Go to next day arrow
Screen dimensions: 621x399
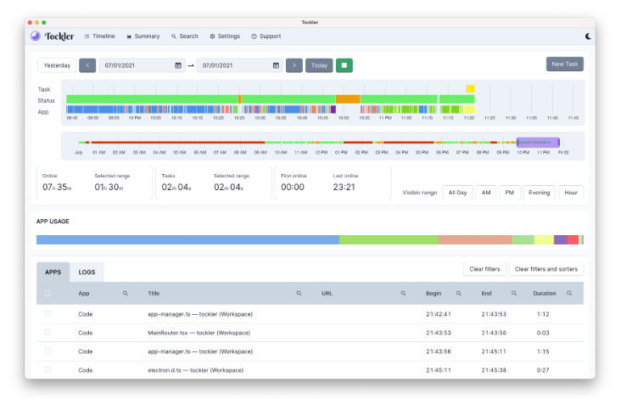pyautogui.click(x=294, y=65)
